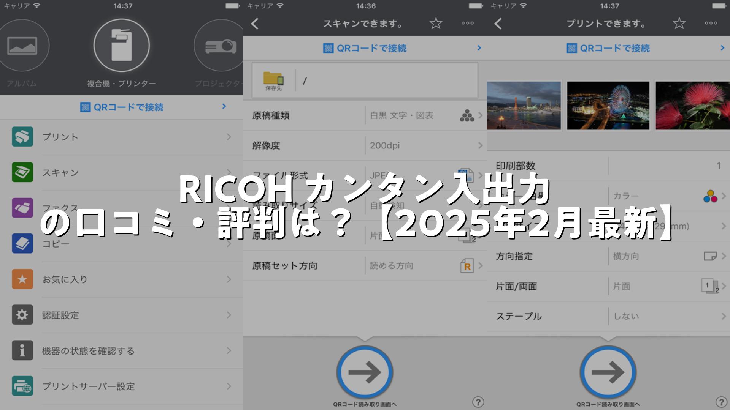Tap QRコードで接続 on home screen
Screen dimensions: 730x410
(122, 107)
